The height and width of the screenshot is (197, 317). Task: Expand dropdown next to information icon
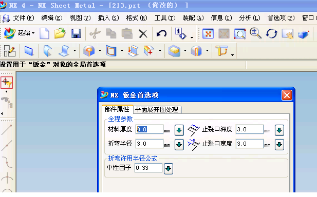[192, 37]
